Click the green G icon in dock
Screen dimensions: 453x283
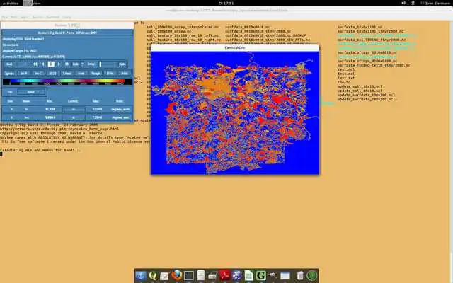tap(260, 275)
